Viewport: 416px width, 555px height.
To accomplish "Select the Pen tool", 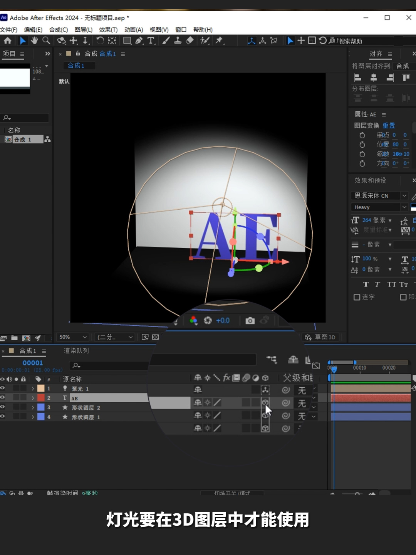I will (x=139, y=40).
